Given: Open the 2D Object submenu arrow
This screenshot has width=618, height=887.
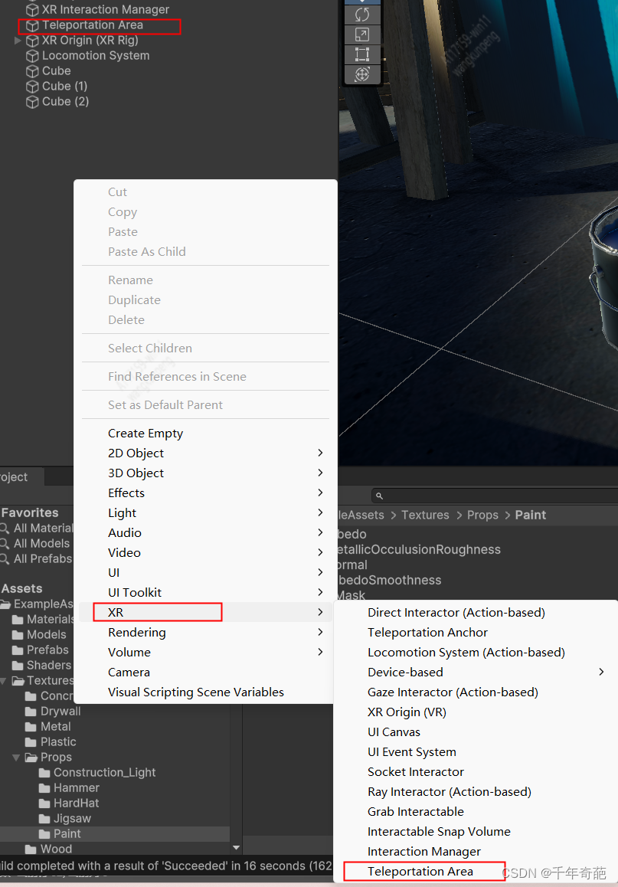Looking at the screenshot, I should tap(320, 453).
